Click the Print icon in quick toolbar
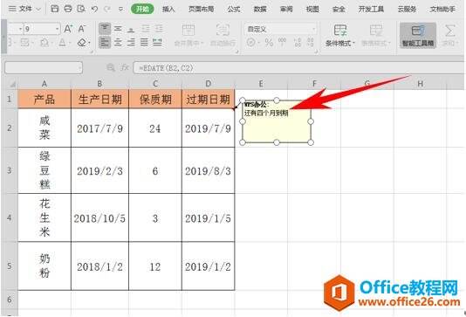Viewport: 466px width, 317px height. 68,9
